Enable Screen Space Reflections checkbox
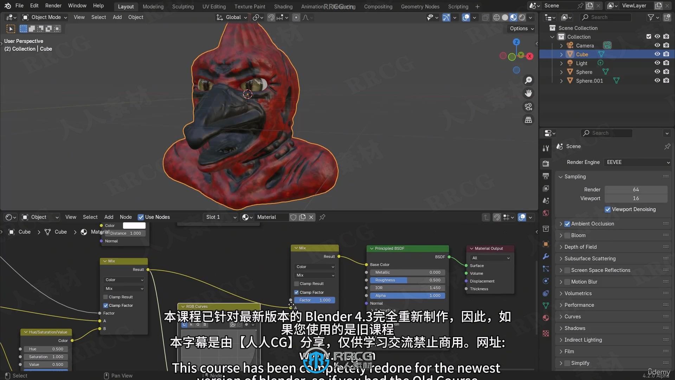This screenshot has height=380, width=675. point(567,270)
